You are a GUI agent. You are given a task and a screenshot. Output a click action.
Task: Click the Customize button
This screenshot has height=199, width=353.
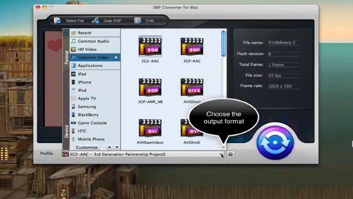[x=87, y=147]
